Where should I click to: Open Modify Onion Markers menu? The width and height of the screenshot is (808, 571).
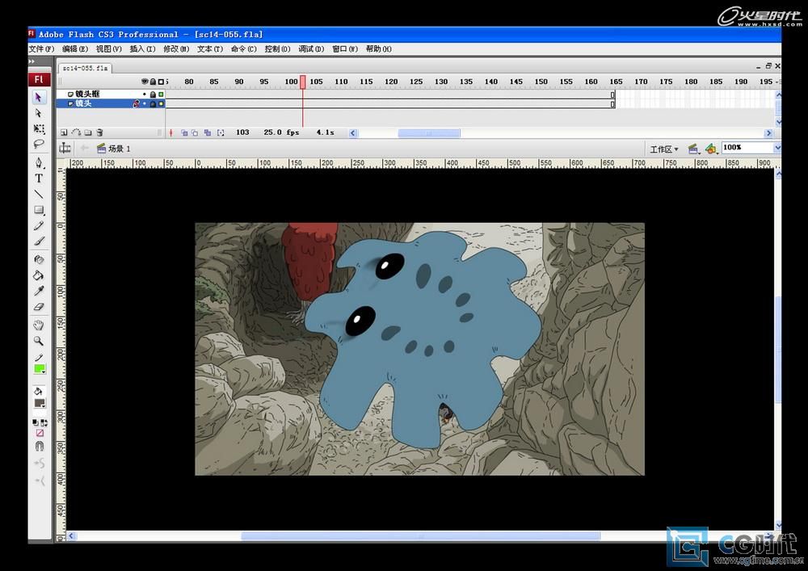coord(221,132)
